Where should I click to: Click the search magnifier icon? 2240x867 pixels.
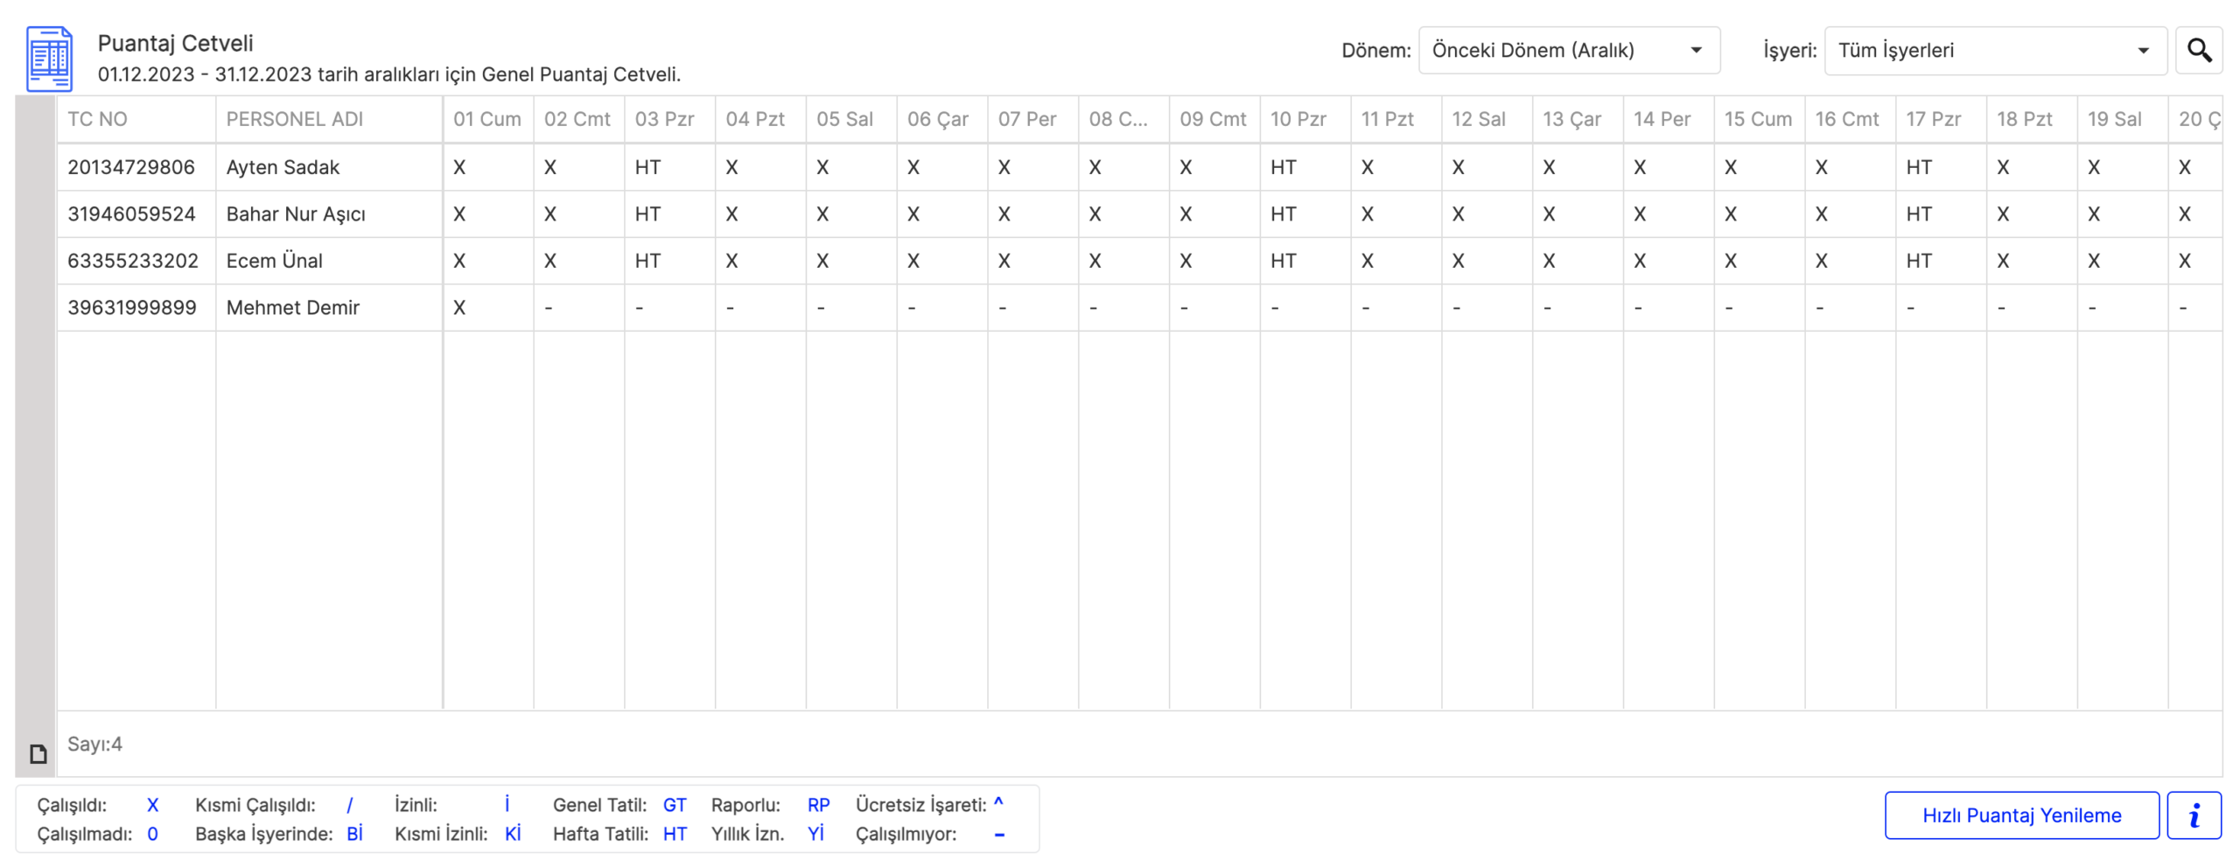coord(2197,51)
